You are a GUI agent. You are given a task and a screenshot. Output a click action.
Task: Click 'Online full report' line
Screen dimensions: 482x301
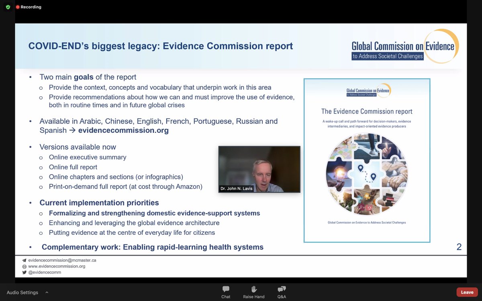click(73, 167)
